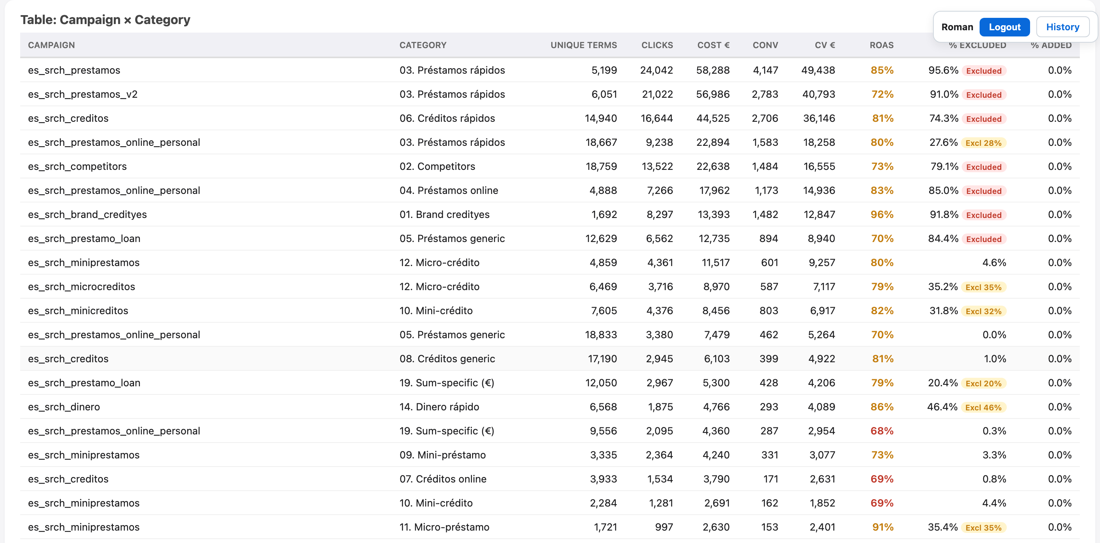
Task: Select the es_srch_brand_credityes campaign cell
Action: click(x=87, y=214)
